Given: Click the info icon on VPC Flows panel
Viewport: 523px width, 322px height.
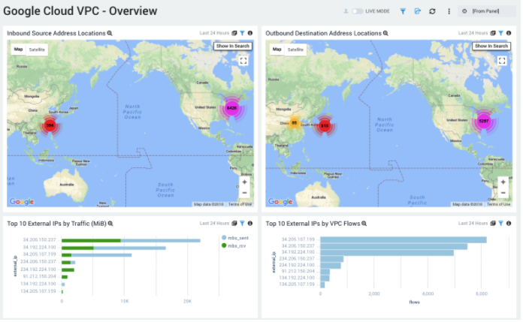Looking at the screenshot, I should [x=509, y=224].
